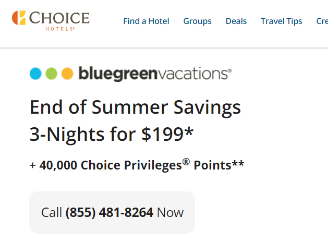The image size is (328, 242).
Task: Go to the Deals page
Action: coord(236,21)
